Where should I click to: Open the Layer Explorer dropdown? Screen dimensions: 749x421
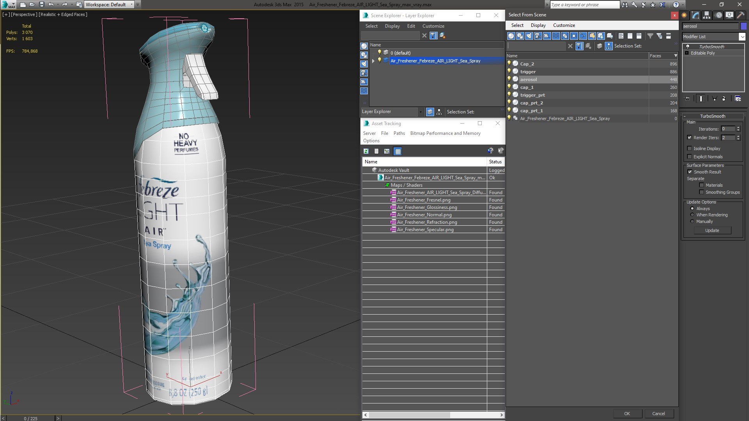coord(420,112)
